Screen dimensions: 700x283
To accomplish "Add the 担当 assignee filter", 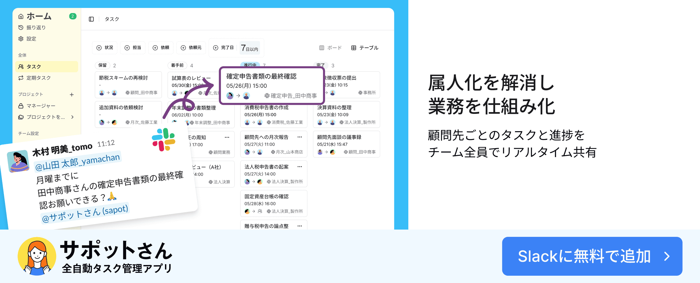I will click(133, 48).
